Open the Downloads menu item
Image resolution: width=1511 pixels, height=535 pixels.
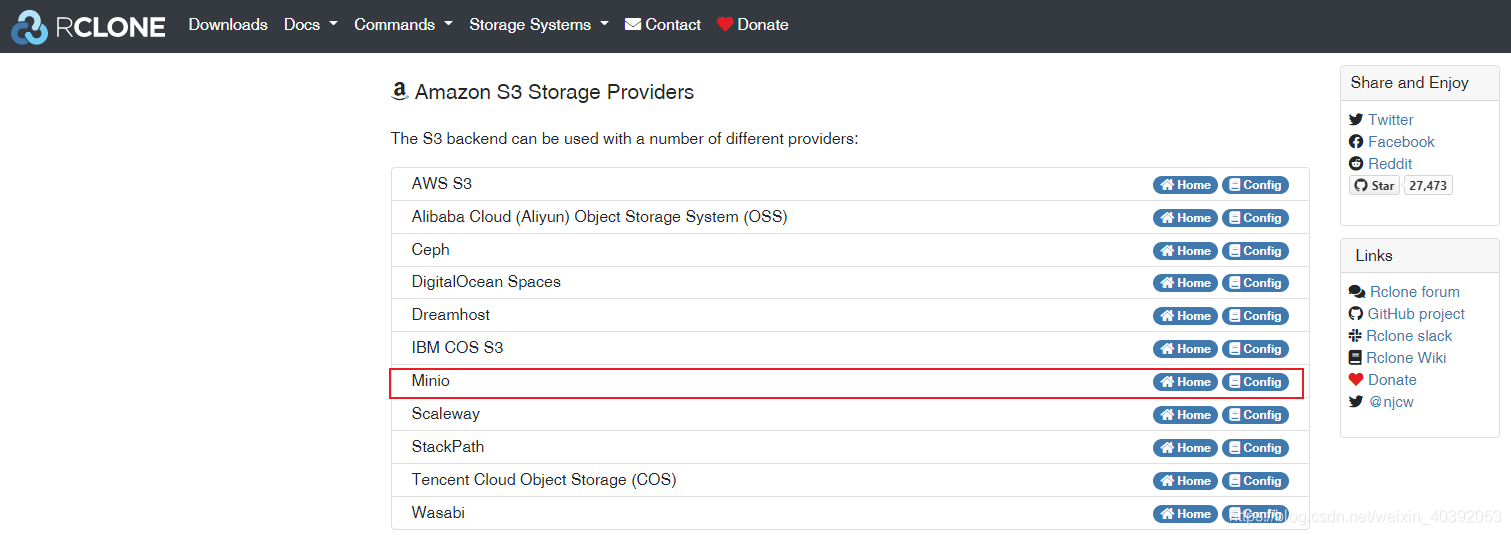coord(228,25)
